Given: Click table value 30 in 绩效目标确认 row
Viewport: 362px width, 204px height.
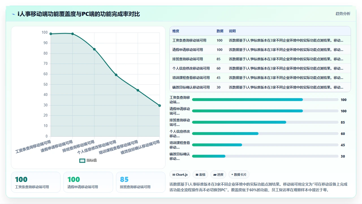Looking at the screenshot, I should (x=219, y=87).
